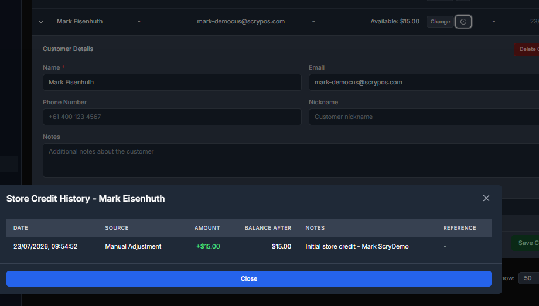
Task: Collapse the Mark Eisenhuth customer row
Action: coord(41,22)
